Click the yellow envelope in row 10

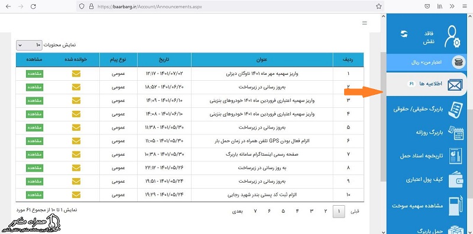point(76,195)
